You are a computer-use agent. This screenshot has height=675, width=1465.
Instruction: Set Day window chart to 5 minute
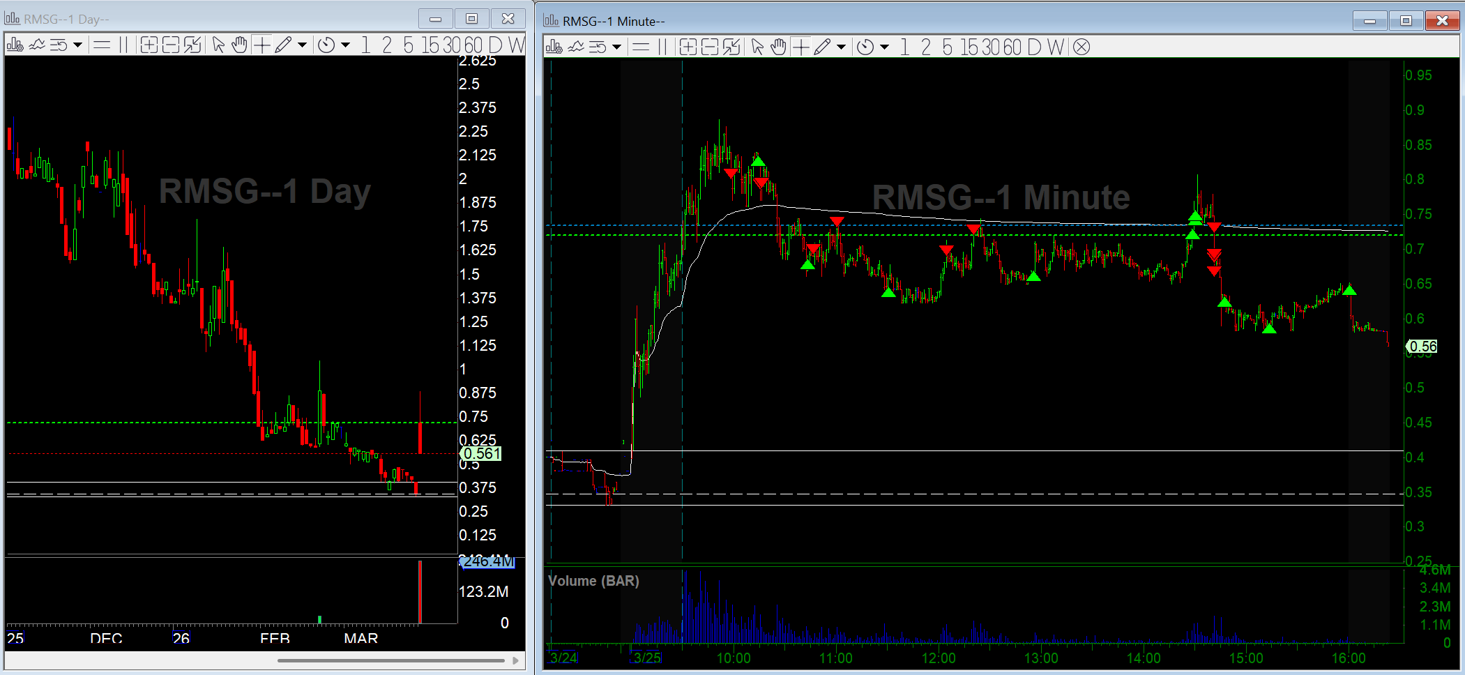pos(408,45)
